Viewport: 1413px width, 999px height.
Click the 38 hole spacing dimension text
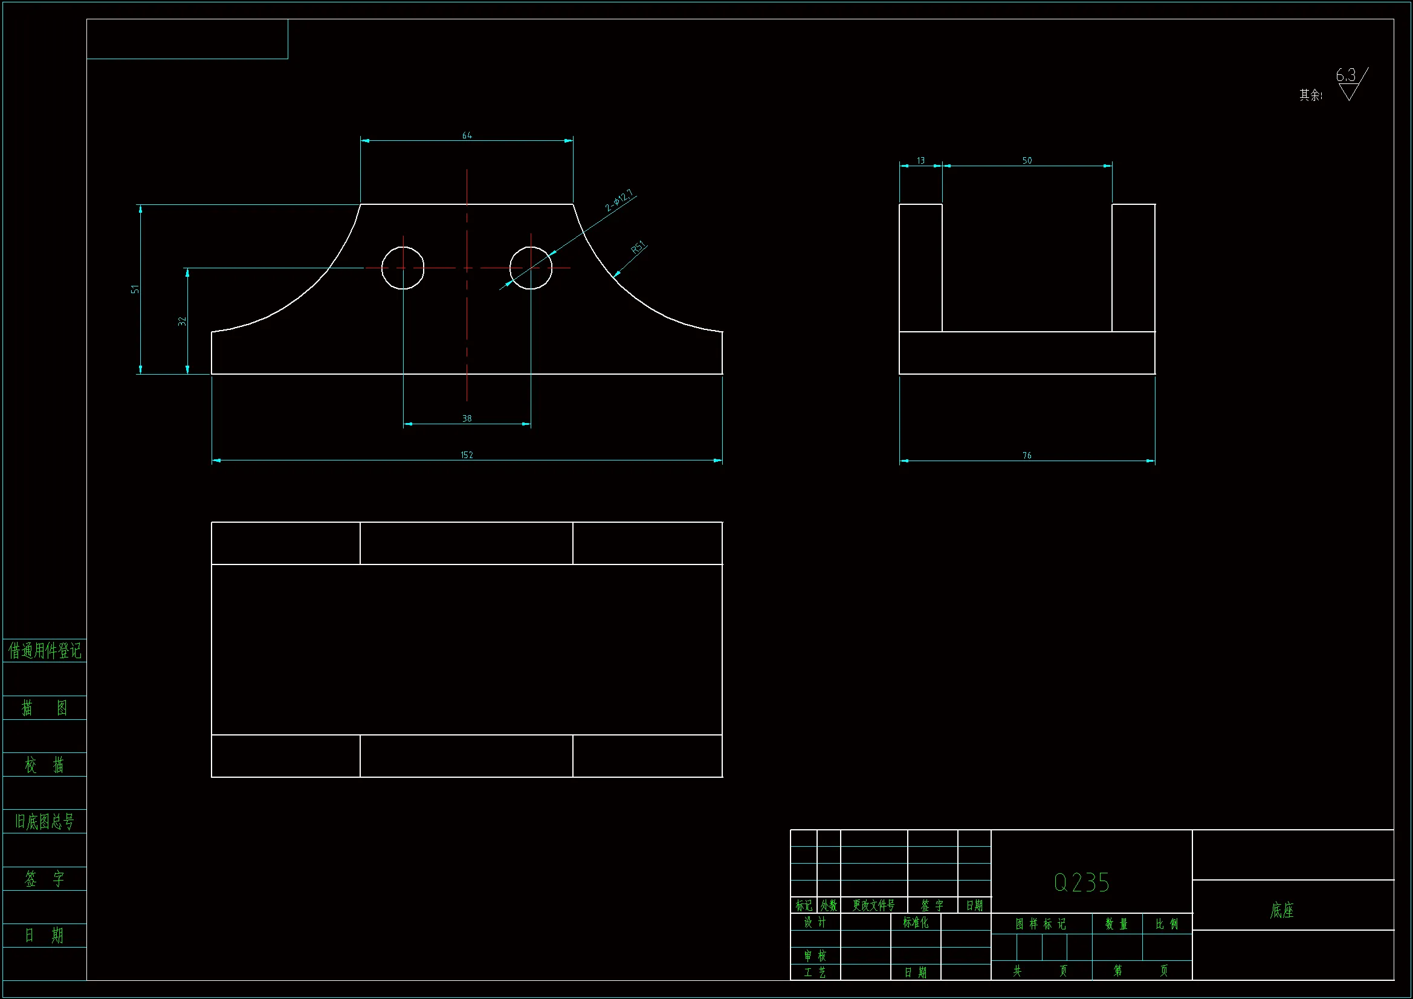point(467,419)
